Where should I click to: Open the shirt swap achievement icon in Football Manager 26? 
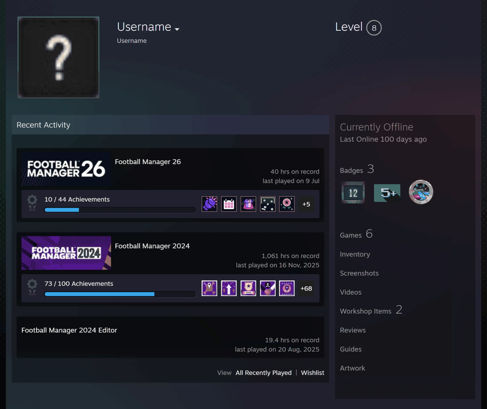(x=248, y=204)
